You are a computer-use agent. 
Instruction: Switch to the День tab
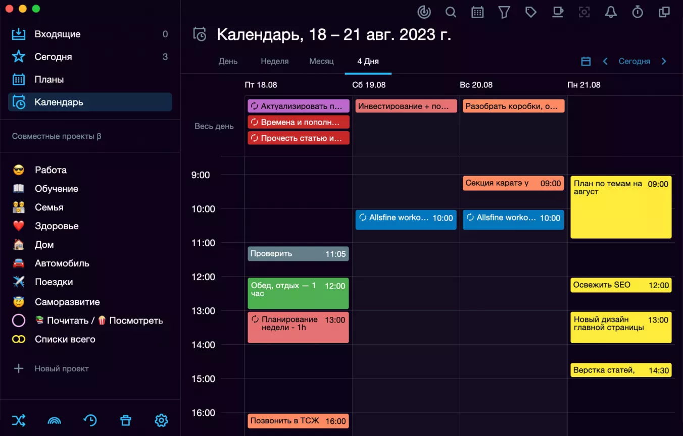click(228, 61)
